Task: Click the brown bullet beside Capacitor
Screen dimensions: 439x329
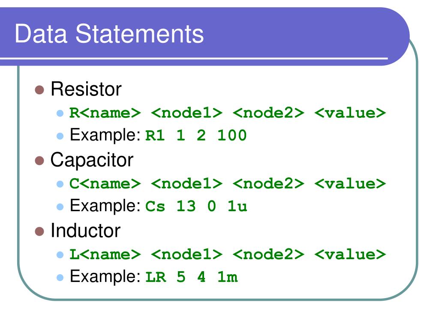Action: [39, 161]
